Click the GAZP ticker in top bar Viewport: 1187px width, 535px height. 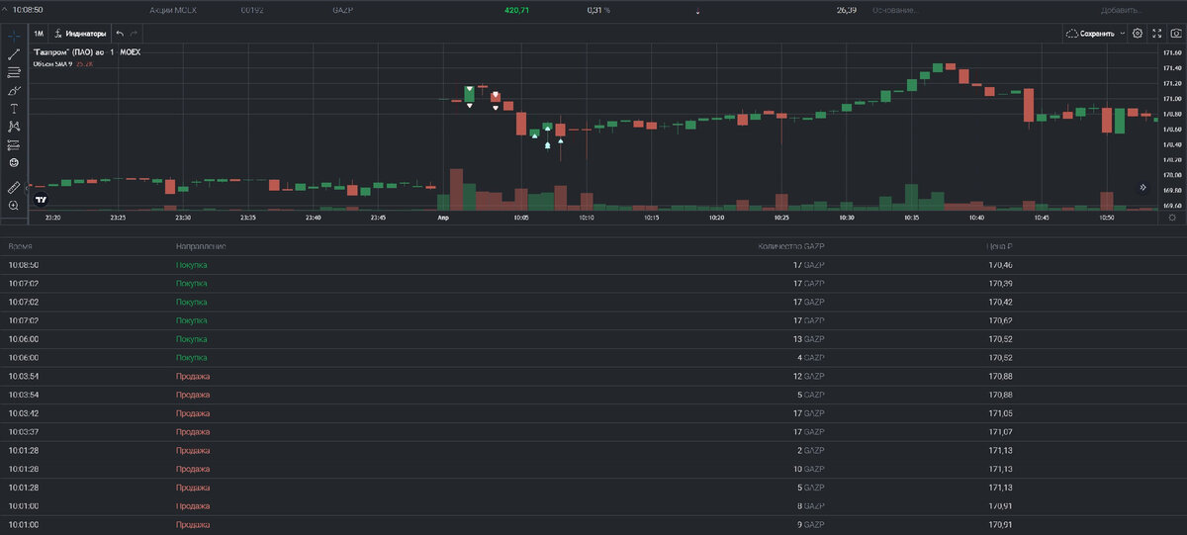pos(344,9)
